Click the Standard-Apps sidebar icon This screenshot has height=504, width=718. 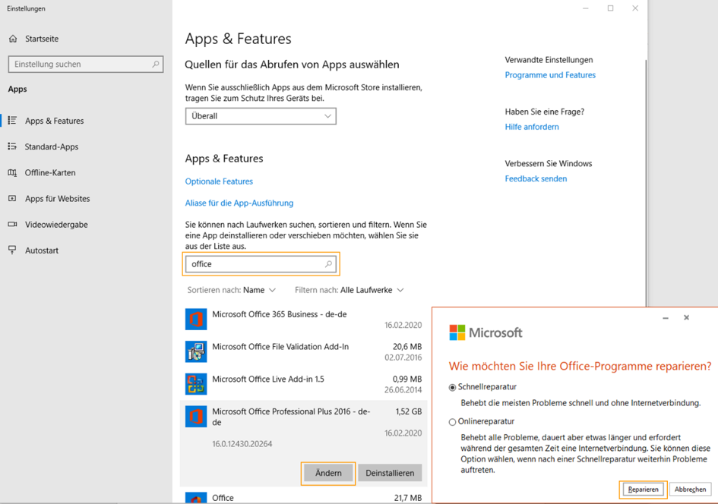pyautogui.click(x=12, y=146)
